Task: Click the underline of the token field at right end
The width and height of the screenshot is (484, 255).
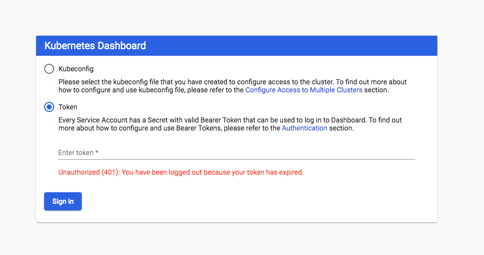Action: [x=401, y=159]
